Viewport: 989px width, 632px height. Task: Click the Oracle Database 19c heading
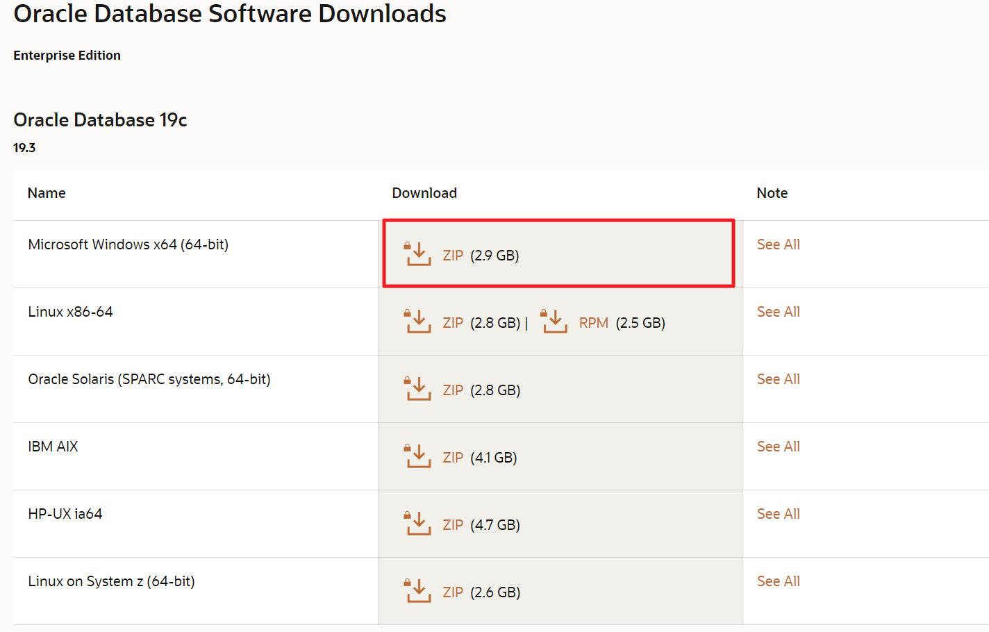[101, 120]
